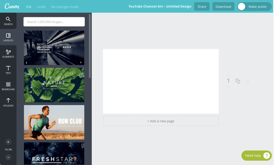Click the 19.3% zoom level text

click(8, 150)
